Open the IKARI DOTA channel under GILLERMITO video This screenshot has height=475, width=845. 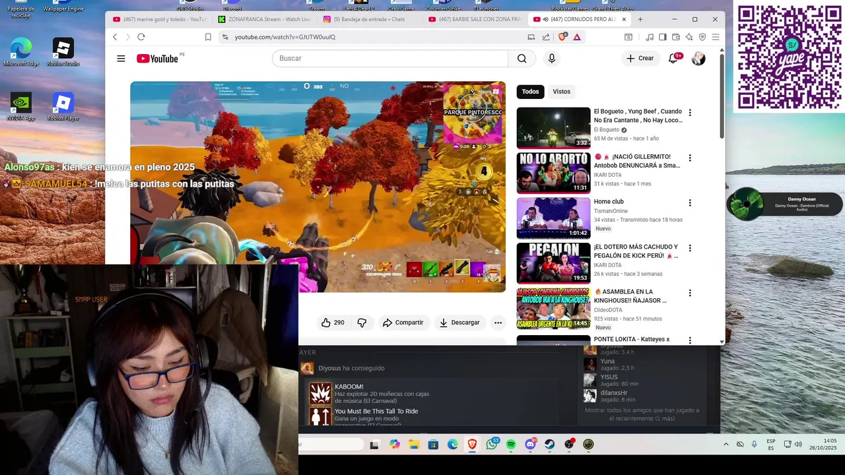pyautogui.click(x=607, y=175)
